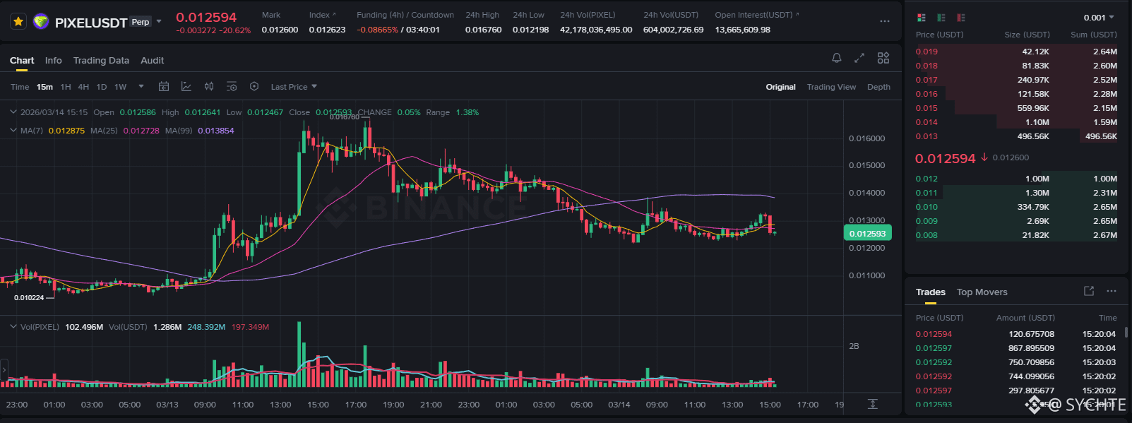This screenshot has height=423, width=1132.
Task: Click the price alert bell icon
Action: pos(837,58)
